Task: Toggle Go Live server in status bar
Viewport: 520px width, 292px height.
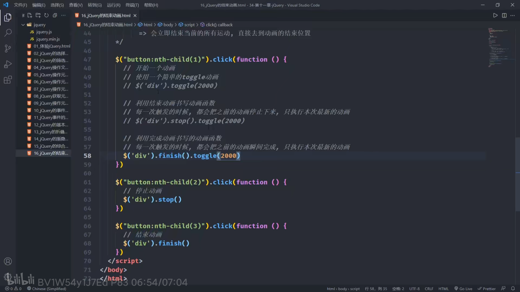Action: (463, 288)
